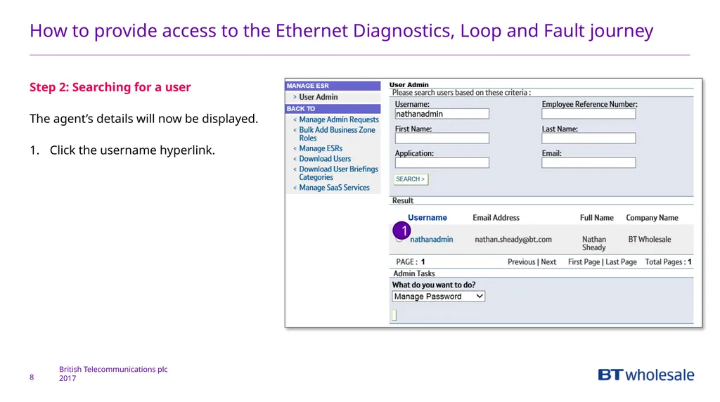The image size is (720, 402).
Task: Click the Application input field
Action: tap(442, 162)
